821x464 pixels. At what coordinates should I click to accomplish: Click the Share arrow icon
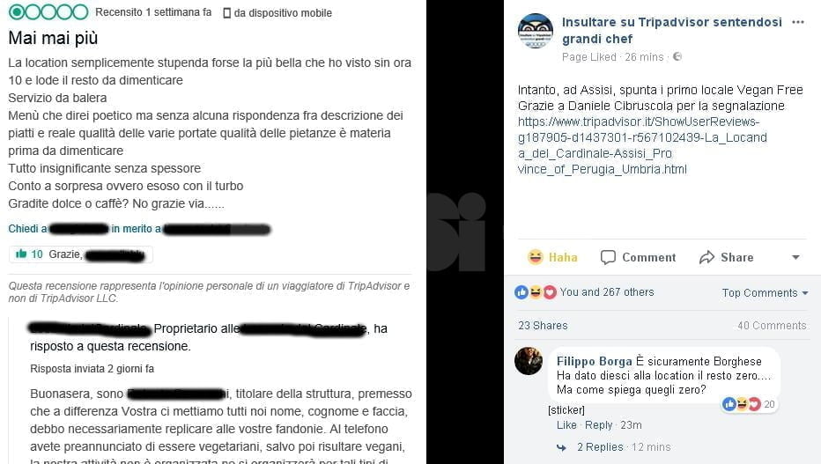[x=706, y=257]
